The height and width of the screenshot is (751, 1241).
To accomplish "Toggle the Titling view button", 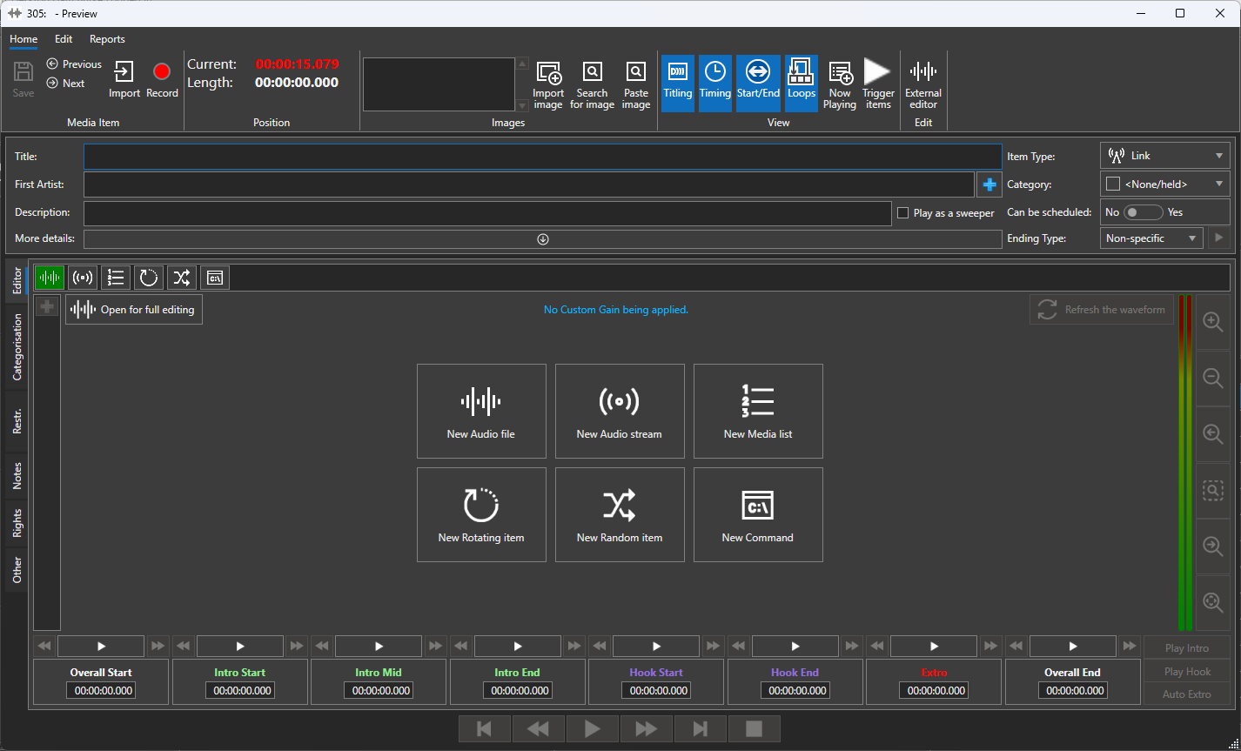I will 677,84.
